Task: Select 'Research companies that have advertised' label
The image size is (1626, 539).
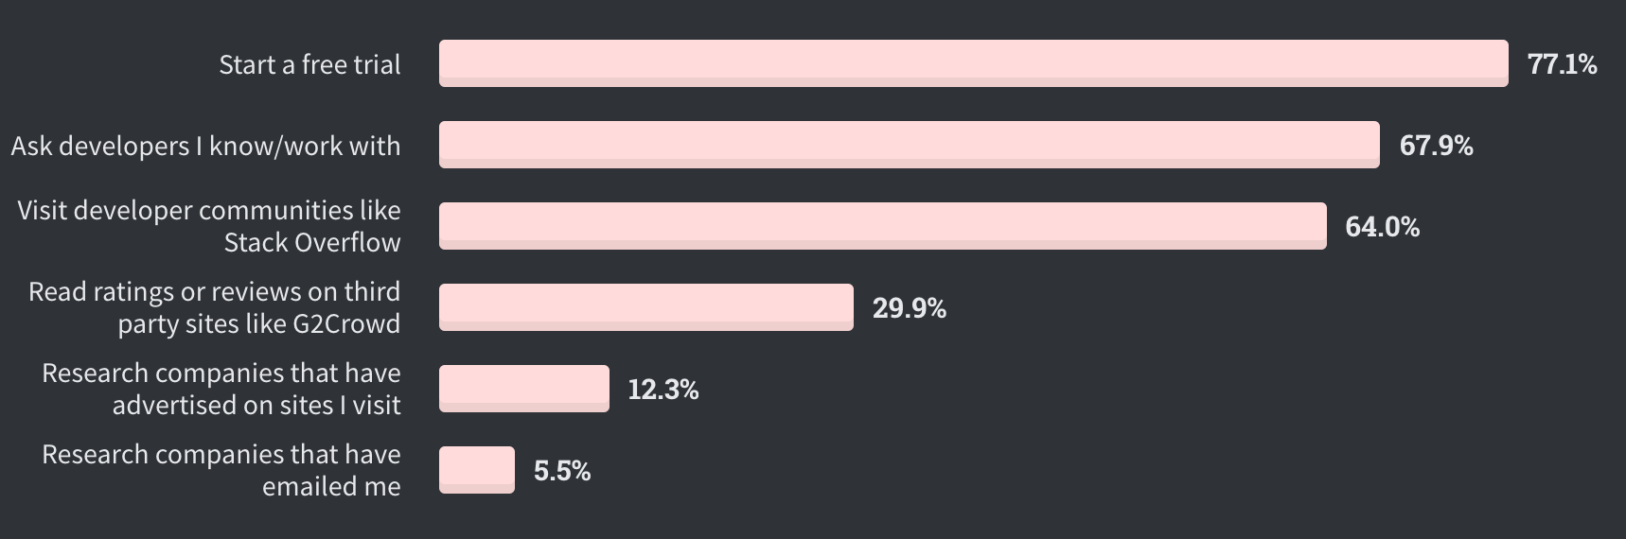Action: [221, 373]
